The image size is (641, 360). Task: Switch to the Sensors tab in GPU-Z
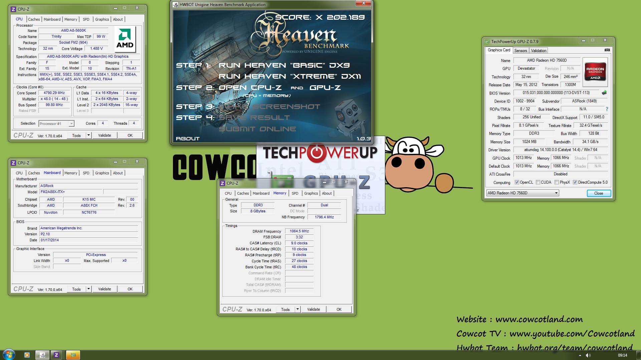[x=520, y=51]
